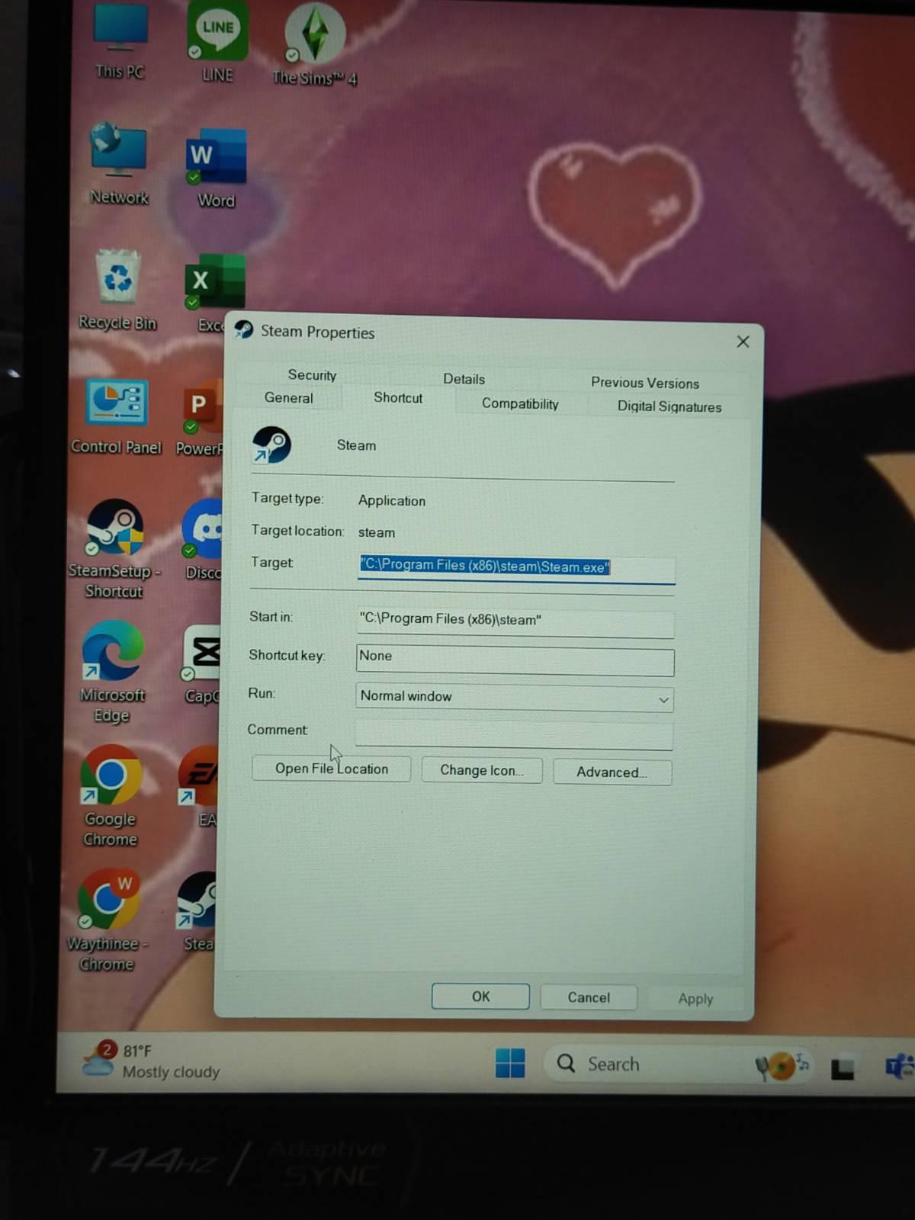Open the LINE desktop icon
The width and height of the screenshot is (915, 1220).
(x=217, y=42)
